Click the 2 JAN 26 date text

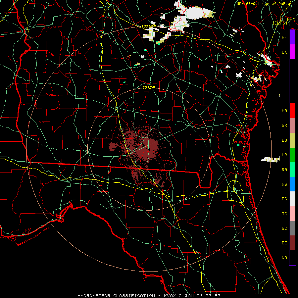(192, 296)
